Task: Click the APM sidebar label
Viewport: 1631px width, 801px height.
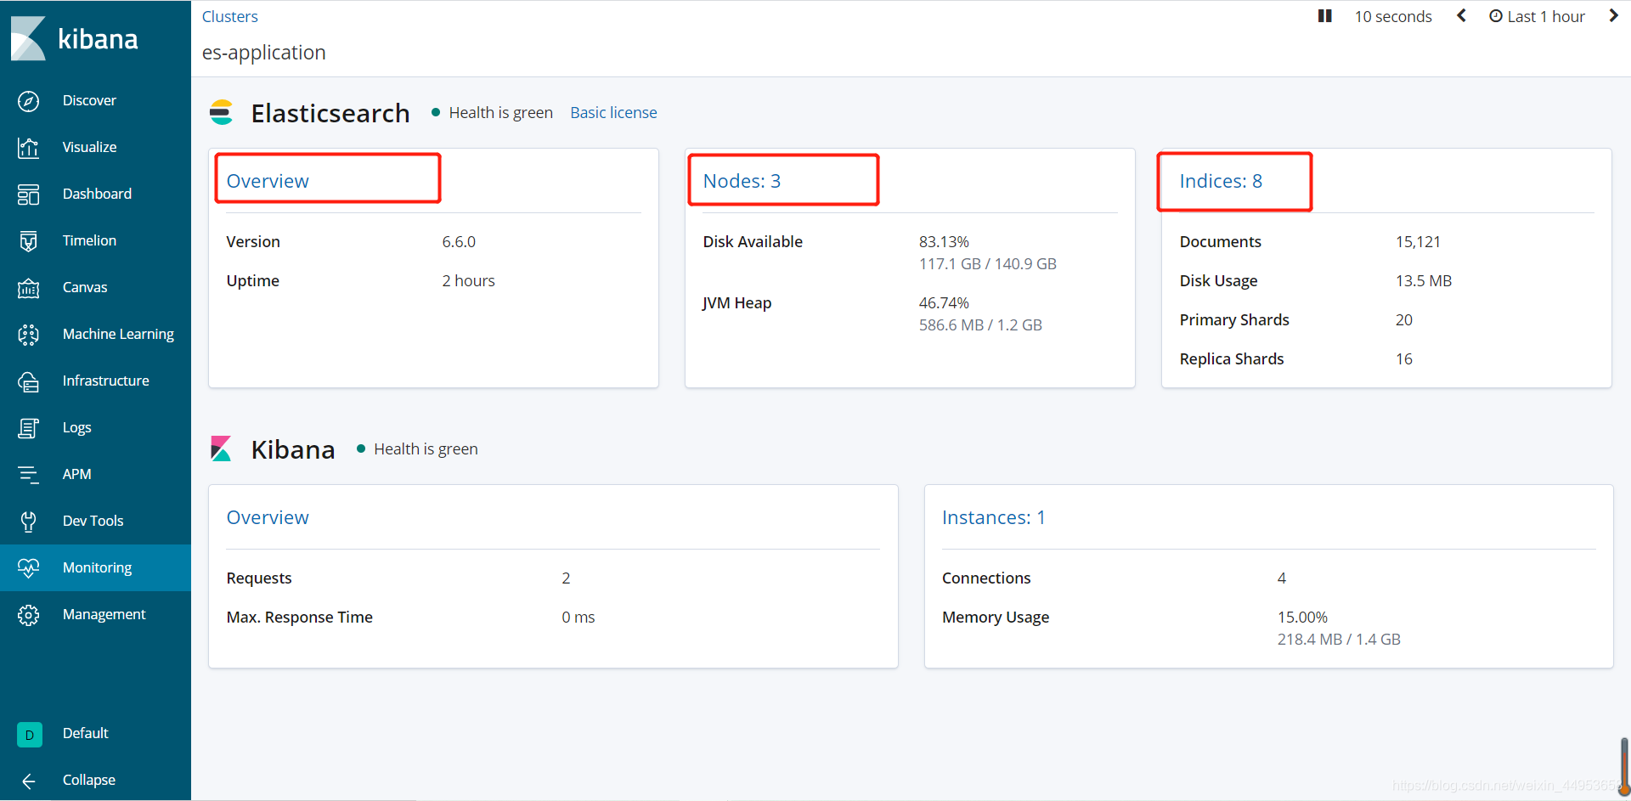Action: point(76,474)
